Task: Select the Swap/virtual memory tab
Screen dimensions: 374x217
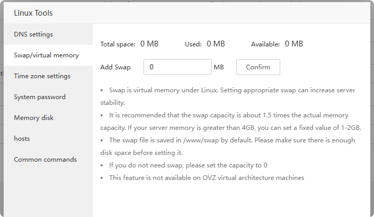Action: [x=46, y=55]
